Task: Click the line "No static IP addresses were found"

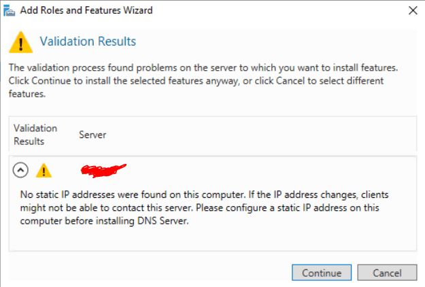Action: coord(205,195)
